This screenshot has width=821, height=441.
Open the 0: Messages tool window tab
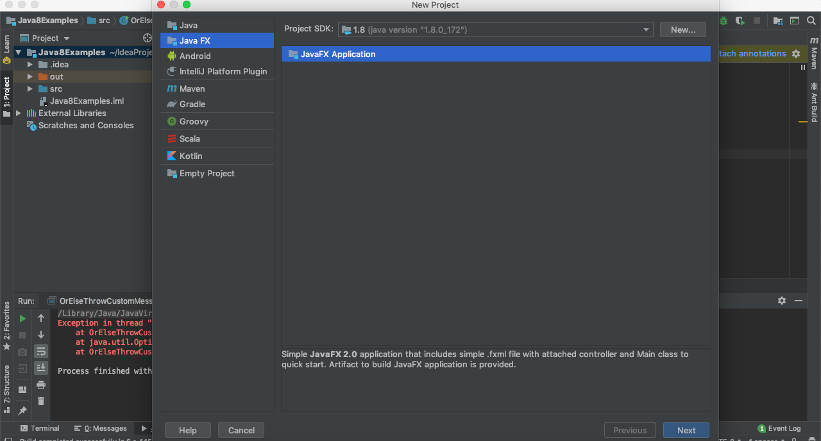pos(100,428)
